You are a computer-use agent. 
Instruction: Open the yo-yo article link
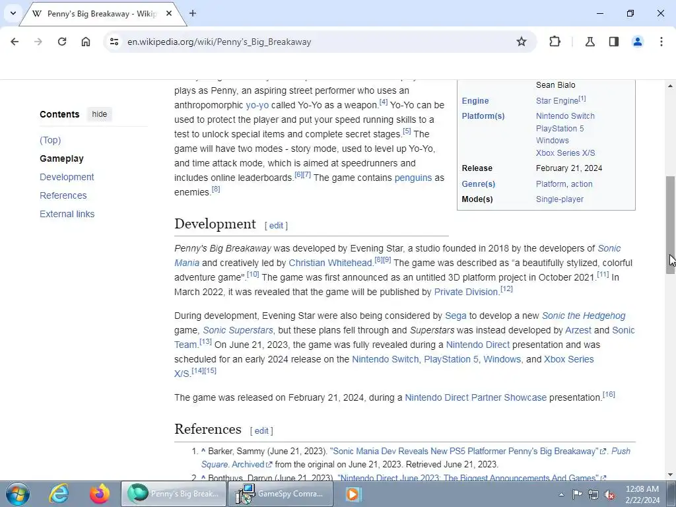pos(257,105)
